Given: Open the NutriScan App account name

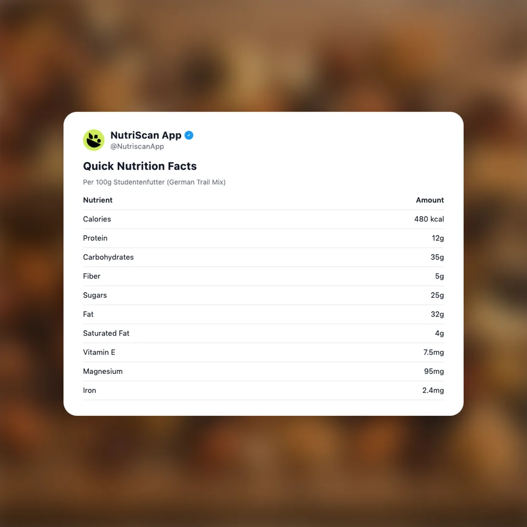Looking at the screenshot, I should click(145, 135).
